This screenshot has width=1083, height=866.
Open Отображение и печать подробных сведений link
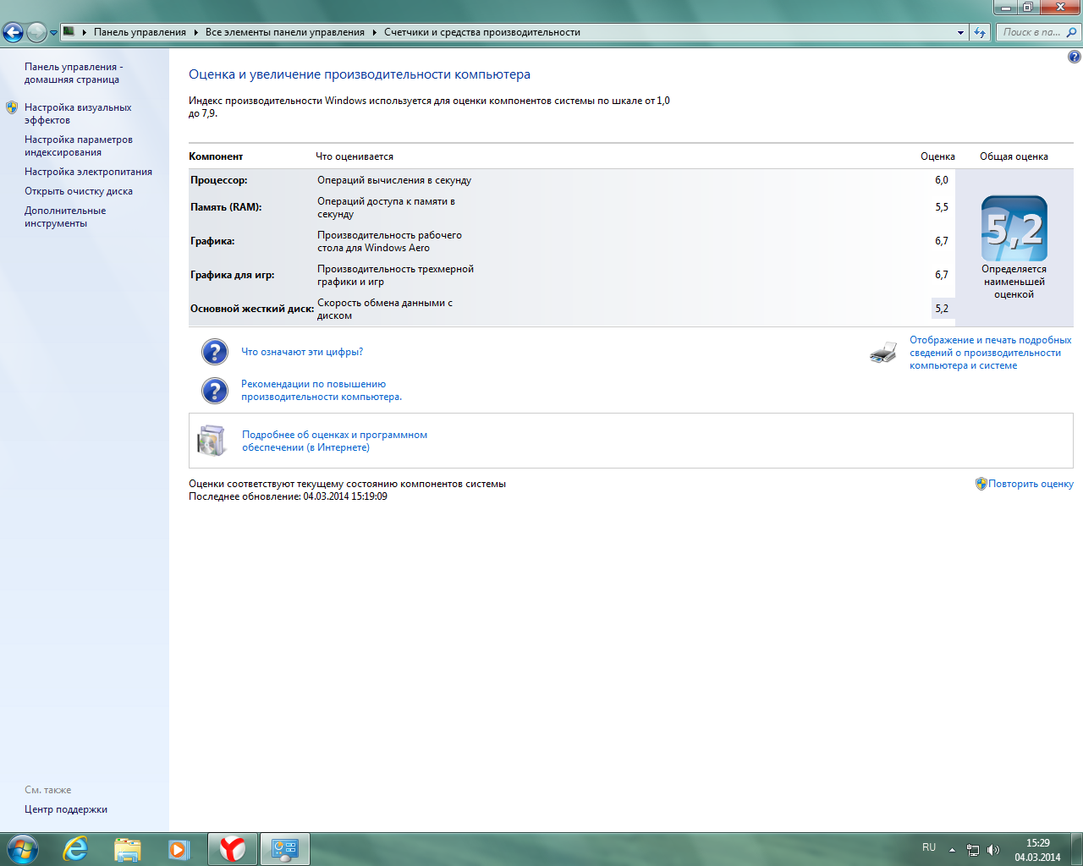pos(991,353)
